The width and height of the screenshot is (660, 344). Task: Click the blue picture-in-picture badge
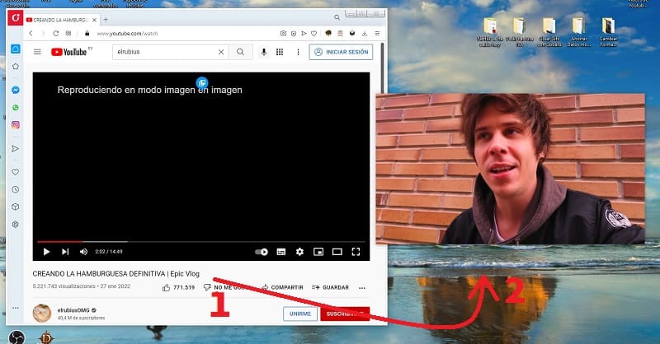tap(202, 83)
